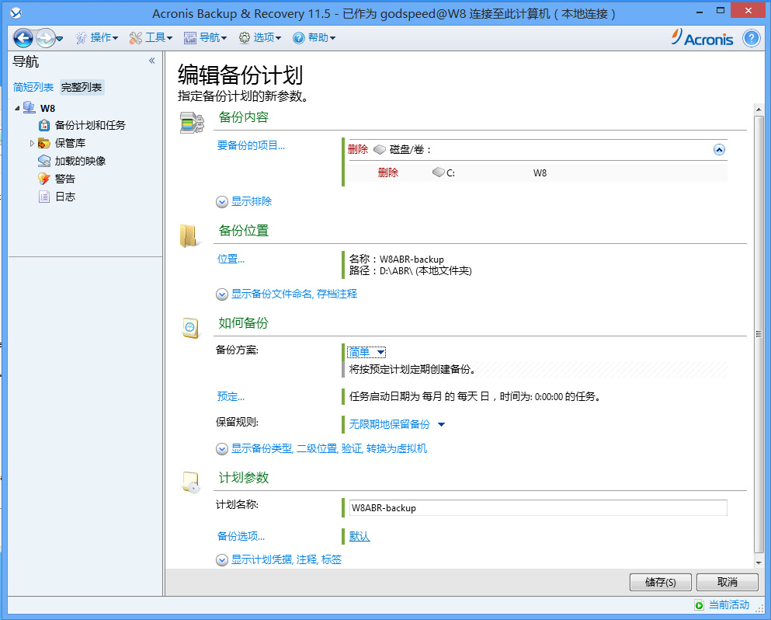Expand 显示备份文件命名, 存档注释

pos(287,294)
